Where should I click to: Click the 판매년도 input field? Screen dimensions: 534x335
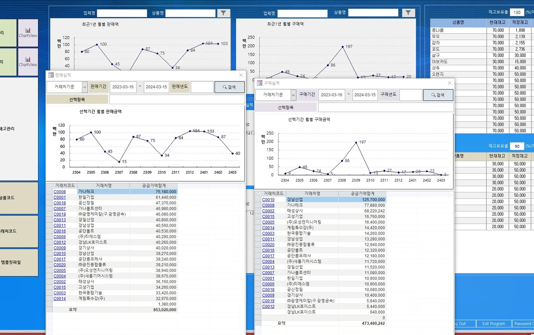(202, 87)
